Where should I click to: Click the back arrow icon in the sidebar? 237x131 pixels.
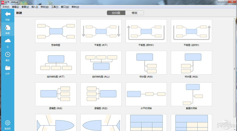point(7,14)
